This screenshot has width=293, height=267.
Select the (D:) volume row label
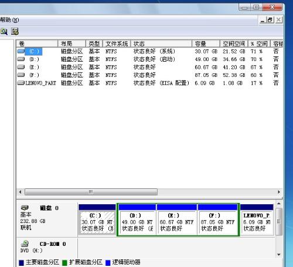point(34,59)
